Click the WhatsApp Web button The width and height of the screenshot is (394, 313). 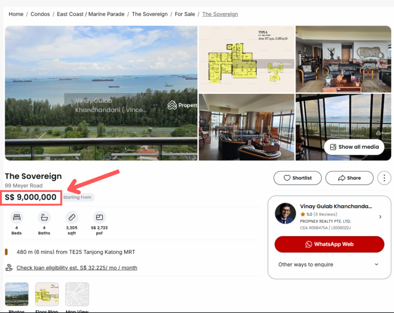(x=329, y=244)
